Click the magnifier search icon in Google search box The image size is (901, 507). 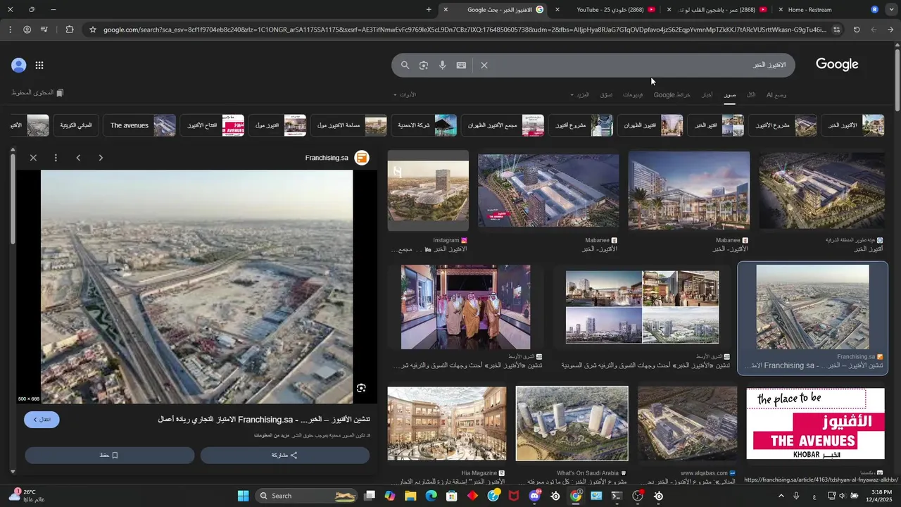click(405, 65)
